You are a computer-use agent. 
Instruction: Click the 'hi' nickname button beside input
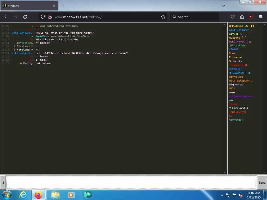tap(3, 183)
